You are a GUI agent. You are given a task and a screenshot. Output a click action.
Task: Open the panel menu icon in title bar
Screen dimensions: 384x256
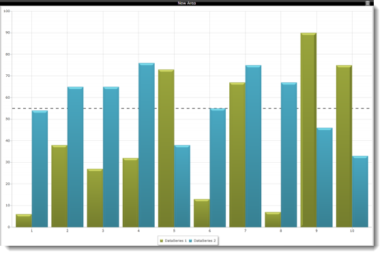point(368,3)
